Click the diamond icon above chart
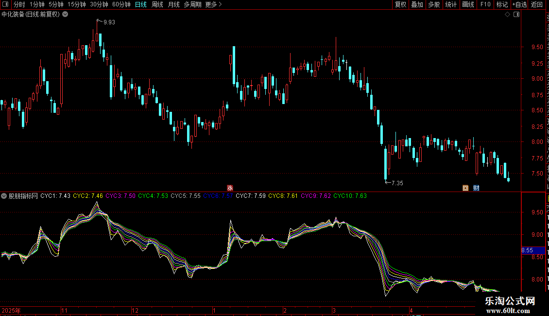This screenshot has width=549, height=316. 507,15
